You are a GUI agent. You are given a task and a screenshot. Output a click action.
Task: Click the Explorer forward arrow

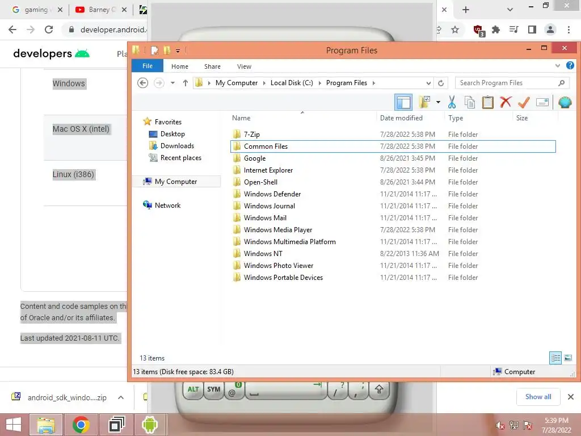(x=159, y=83)
